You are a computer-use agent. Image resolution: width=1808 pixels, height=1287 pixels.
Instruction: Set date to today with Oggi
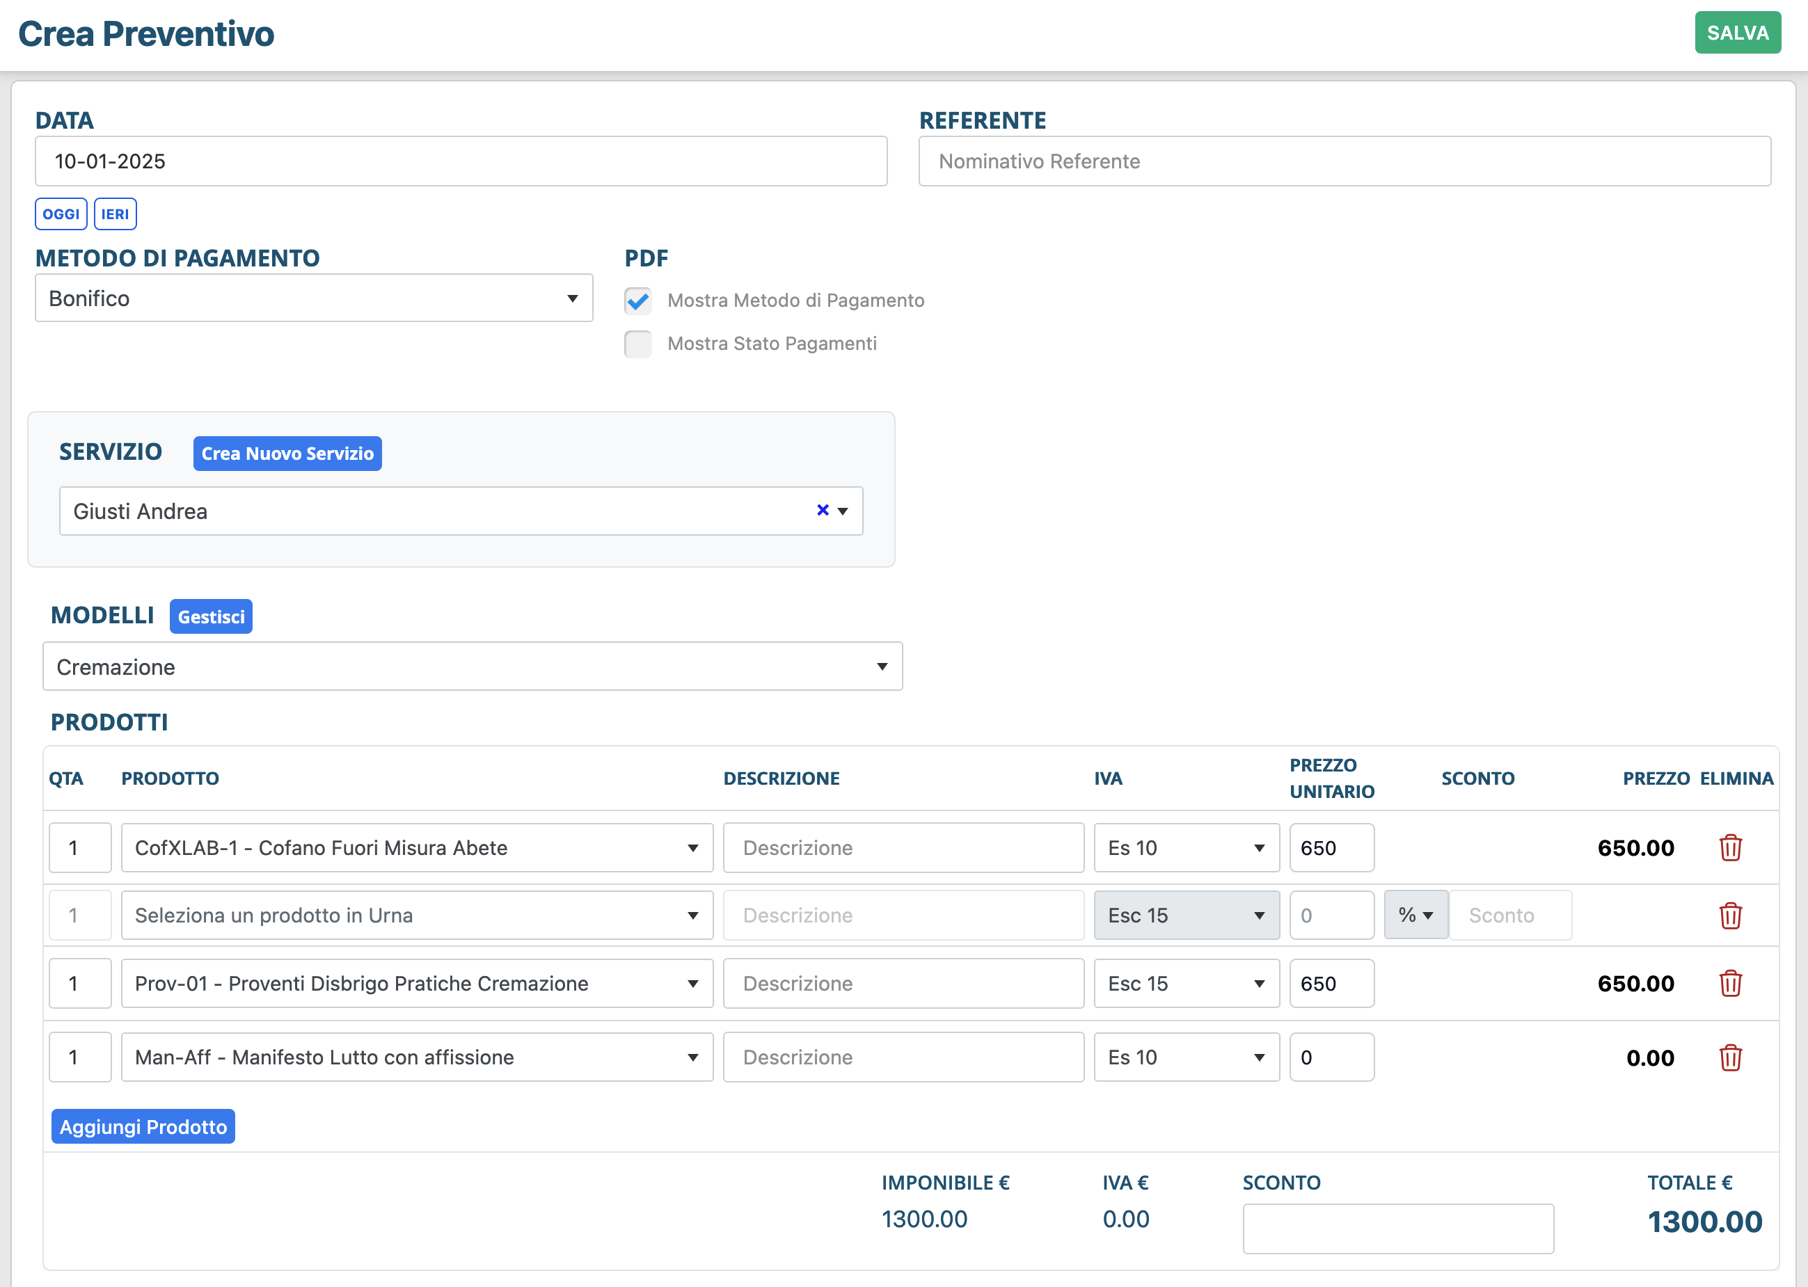coord(61,214)
